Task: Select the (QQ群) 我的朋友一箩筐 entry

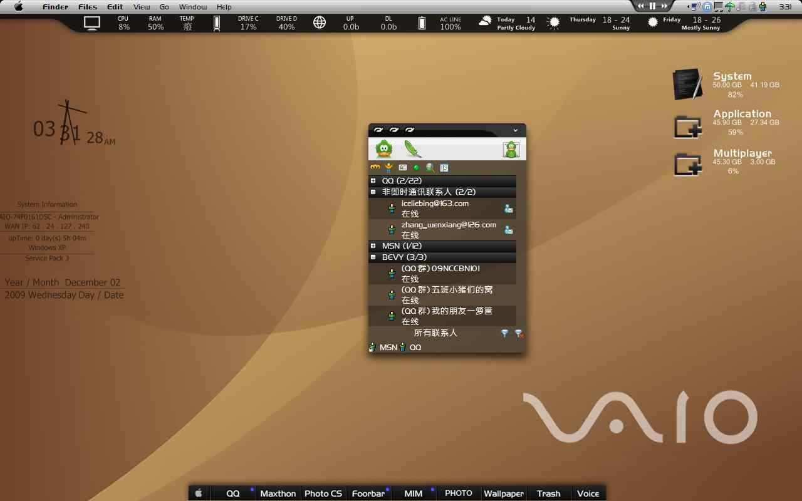Action: (x=442, y=316)
